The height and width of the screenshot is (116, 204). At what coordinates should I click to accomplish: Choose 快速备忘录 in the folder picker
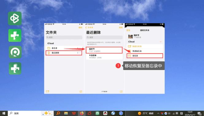point(145,51)
